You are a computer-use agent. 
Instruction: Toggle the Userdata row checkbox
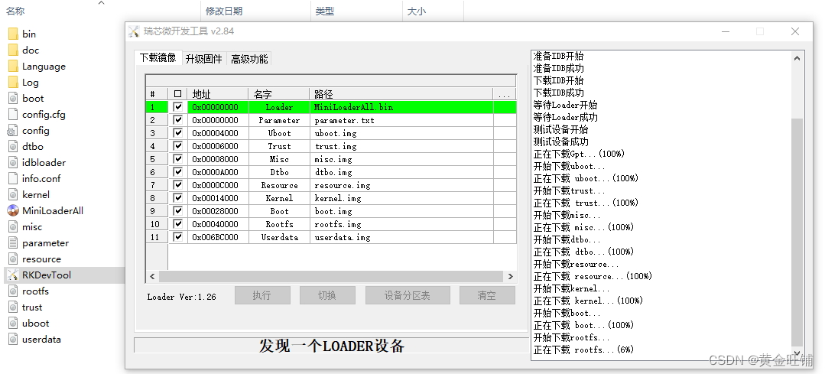pyautogui.click(x=178, y=237)
